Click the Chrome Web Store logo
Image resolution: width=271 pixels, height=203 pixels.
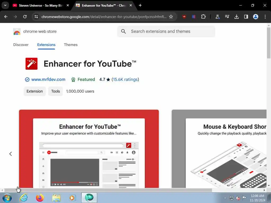click(x=17, y=32)
